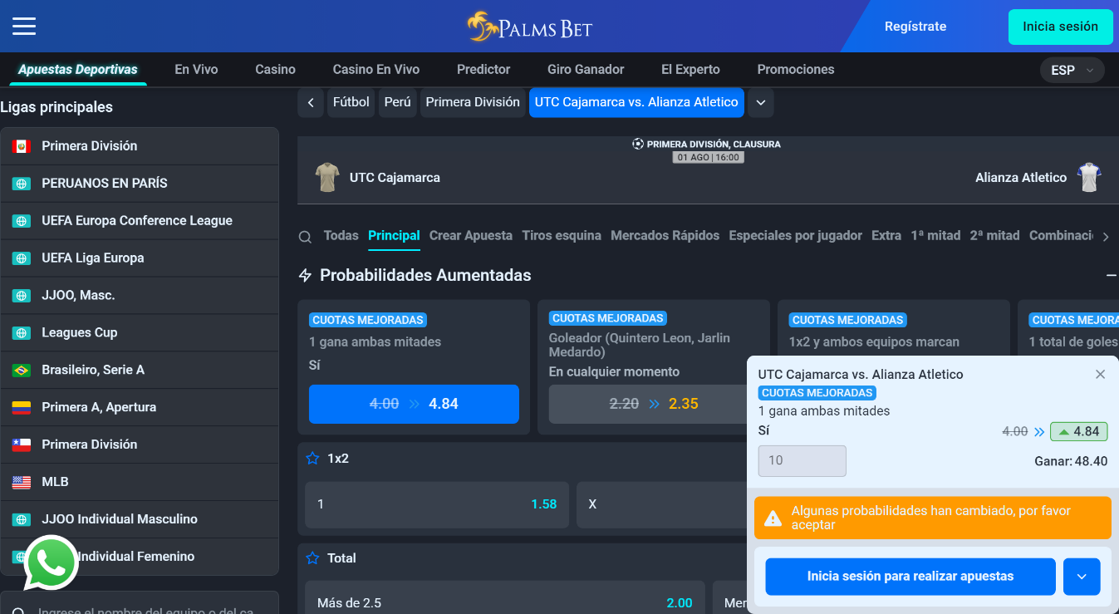
Task: Open WhatsApp chat support icon
Action: 51,563
